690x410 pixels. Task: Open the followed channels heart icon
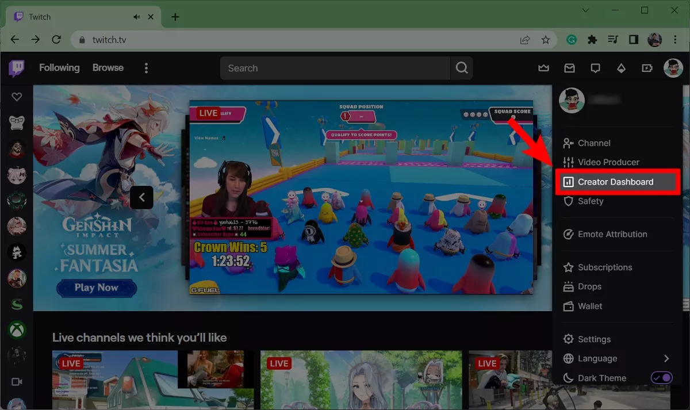[17, 97]
